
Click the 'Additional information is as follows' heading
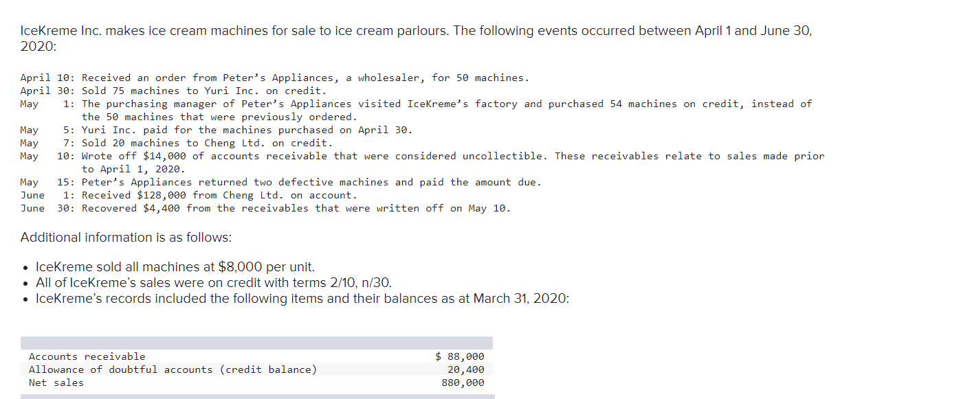coord(126,238)
